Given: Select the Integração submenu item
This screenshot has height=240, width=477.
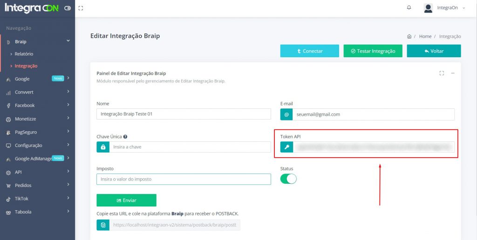Looking at the screenshot, I should coord(26,66).
